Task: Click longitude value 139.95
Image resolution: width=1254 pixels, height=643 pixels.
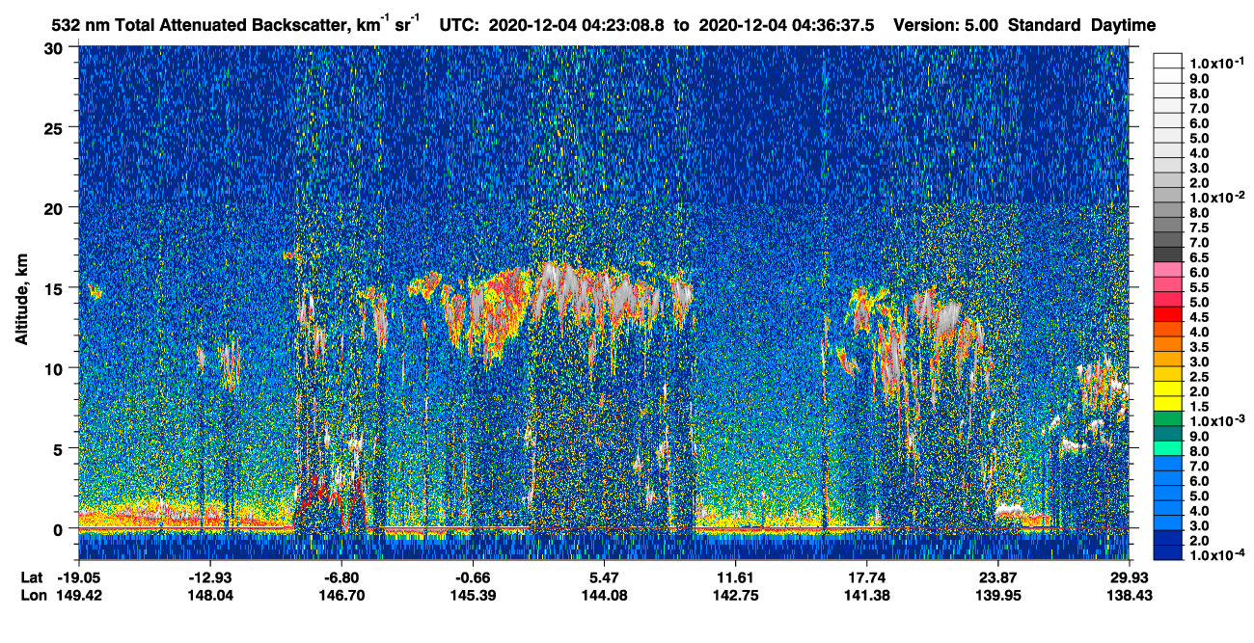Action: tap(996, 595)
